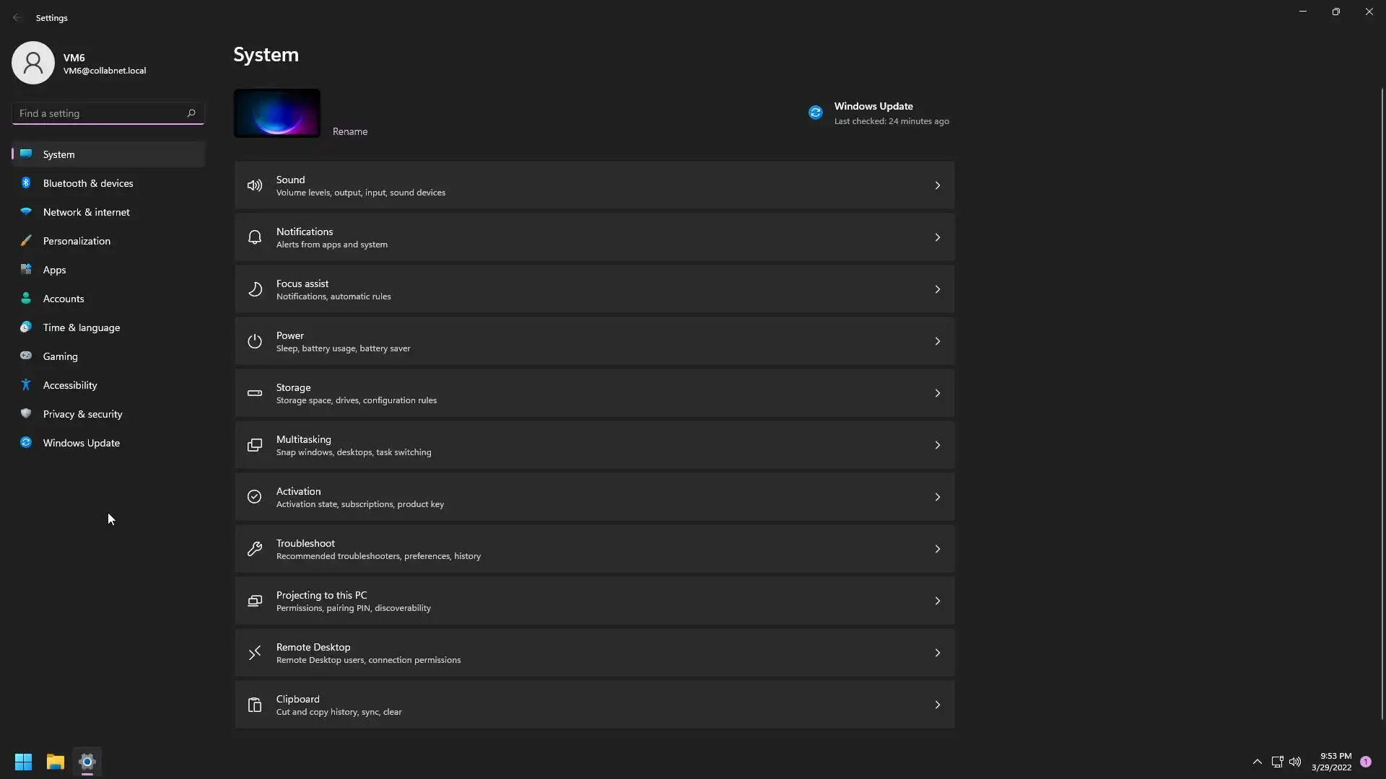Open the Personalization sidebar section
The width and height of the screenshot is (1386, 779).
77,241
